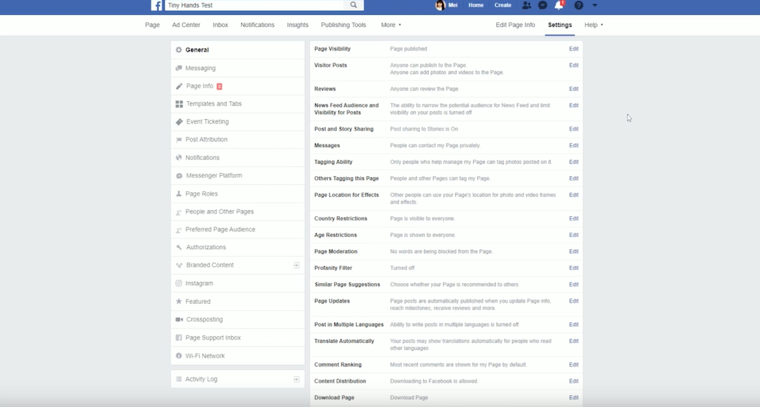Click the Crossposting camera icon
Image resolution: width=760 pixels, height=407 pixels.
(179, 319)
